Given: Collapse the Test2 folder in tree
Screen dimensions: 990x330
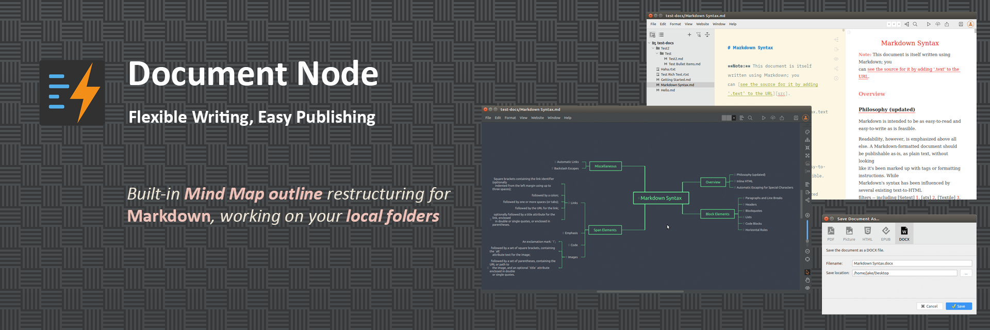Looking at the screenshot, I should (x=653, y=48).
